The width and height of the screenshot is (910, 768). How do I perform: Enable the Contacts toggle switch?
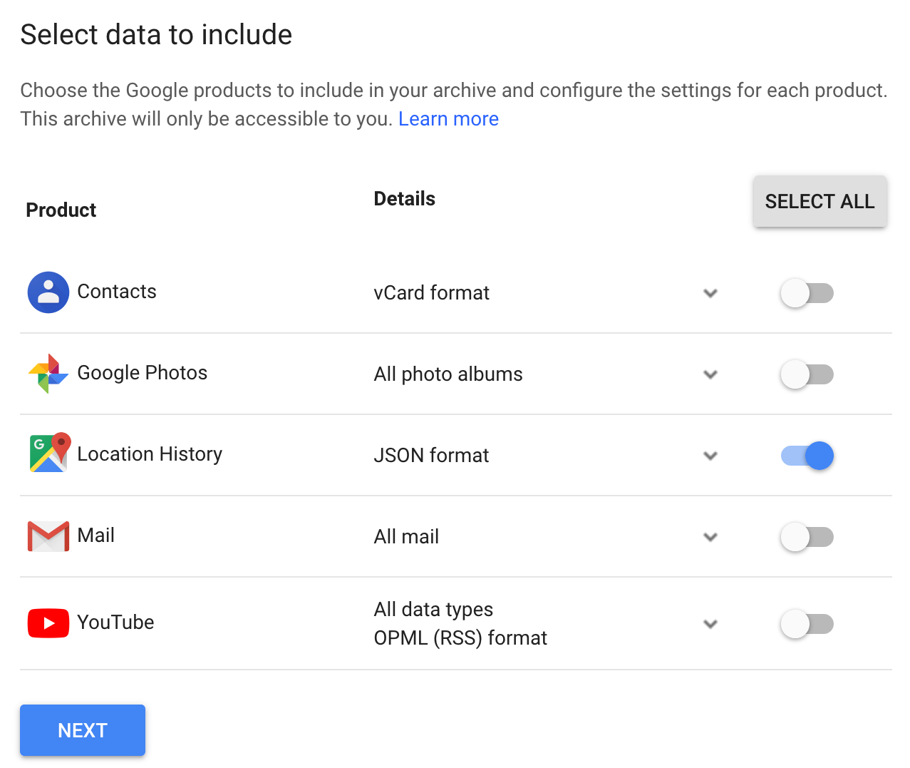[807, 293]
